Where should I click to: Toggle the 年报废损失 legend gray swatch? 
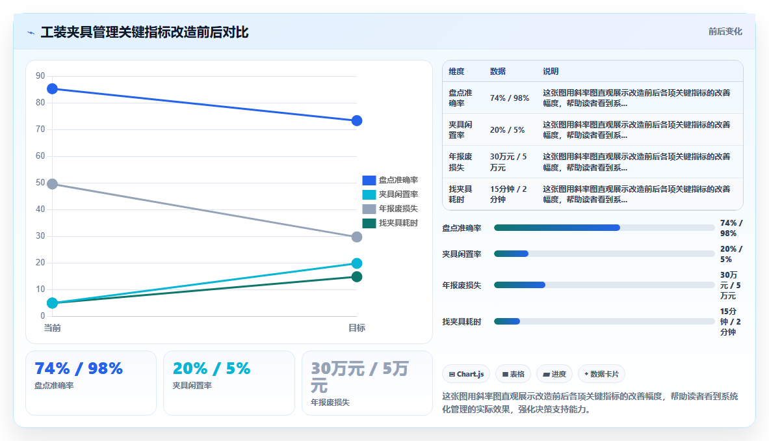coord(369,209)
